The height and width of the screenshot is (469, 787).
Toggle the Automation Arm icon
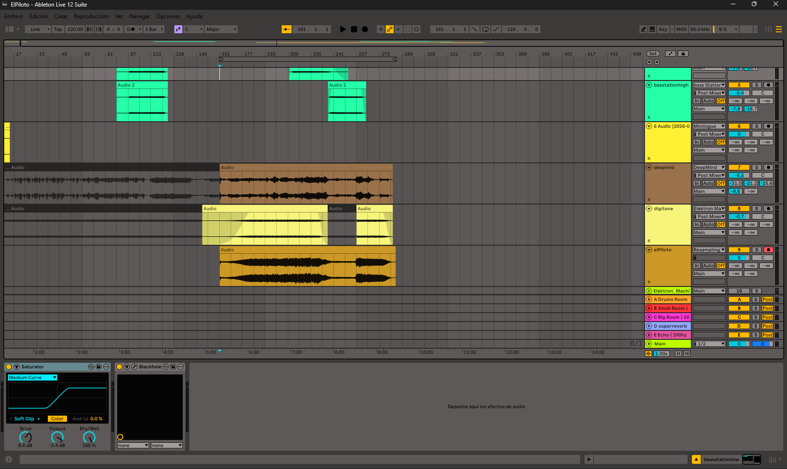[390, 29]
